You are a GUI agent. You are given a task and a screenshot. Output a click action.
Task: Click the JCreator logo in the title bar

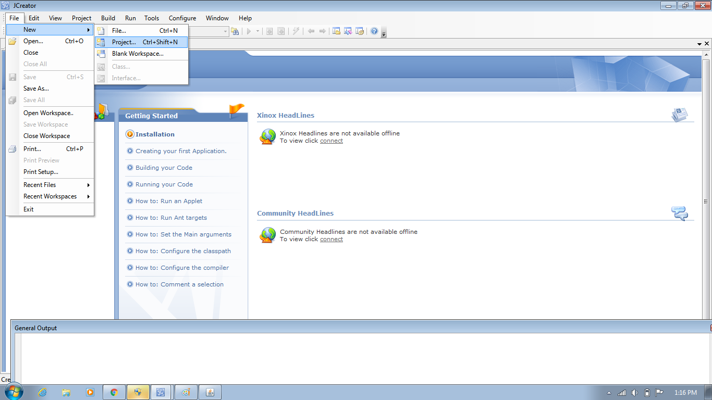pyautogui.click(x=6, y=5)
